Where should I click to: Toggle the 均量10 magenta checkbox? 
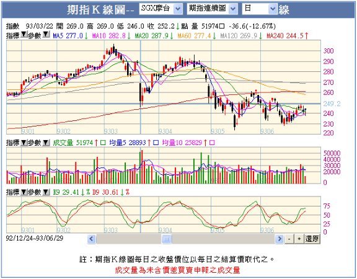click(212, 143)
